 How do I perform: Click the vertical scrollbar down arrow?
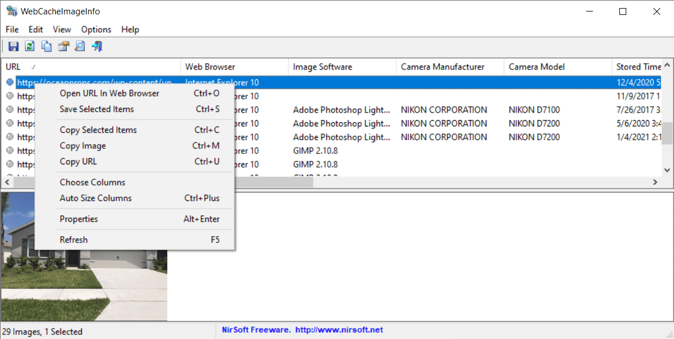(x=667, y=170)
